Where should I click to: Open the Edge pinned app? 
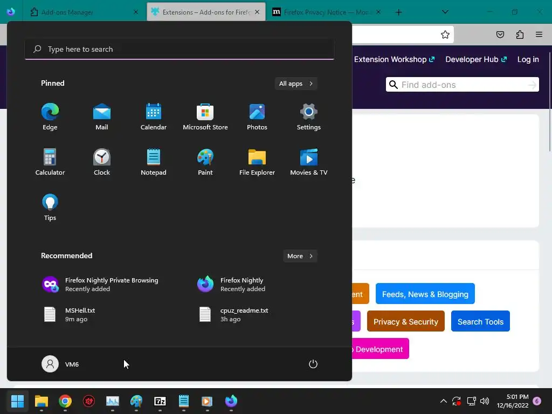50,117
